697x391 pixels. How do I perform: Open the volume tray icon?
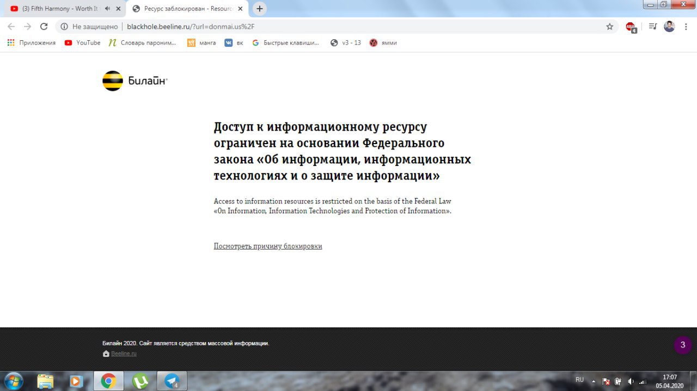point(631,381)
